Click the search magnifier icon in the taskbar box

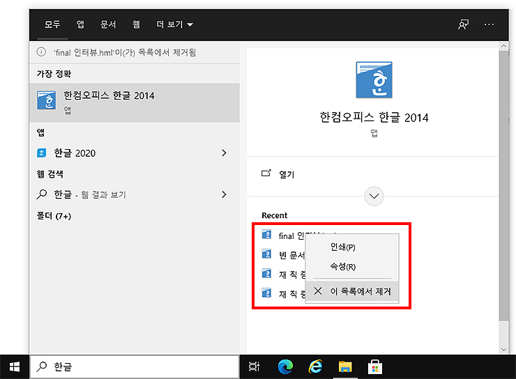click(41, 366)
